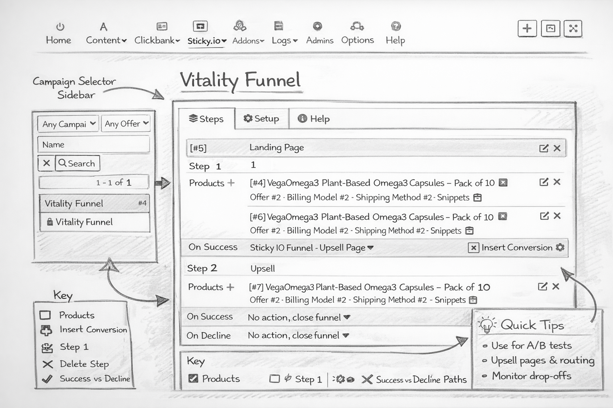Click the lock toggle next to Vitality Funnel
This screenshot has height=408, width=613.
(x=51, y=222)
